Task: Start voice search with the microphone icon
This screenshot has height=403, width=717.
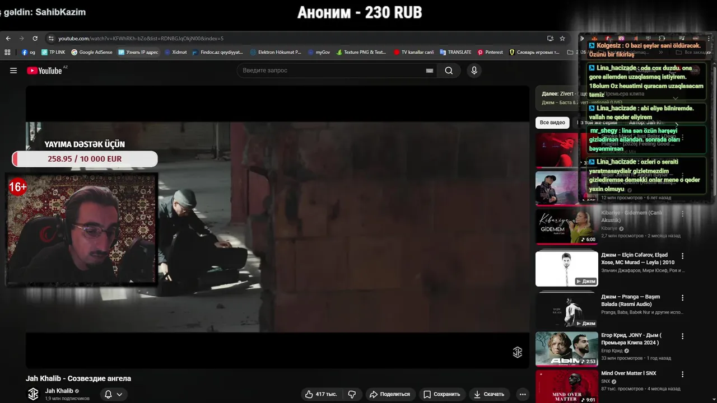Action: (474, 71)
